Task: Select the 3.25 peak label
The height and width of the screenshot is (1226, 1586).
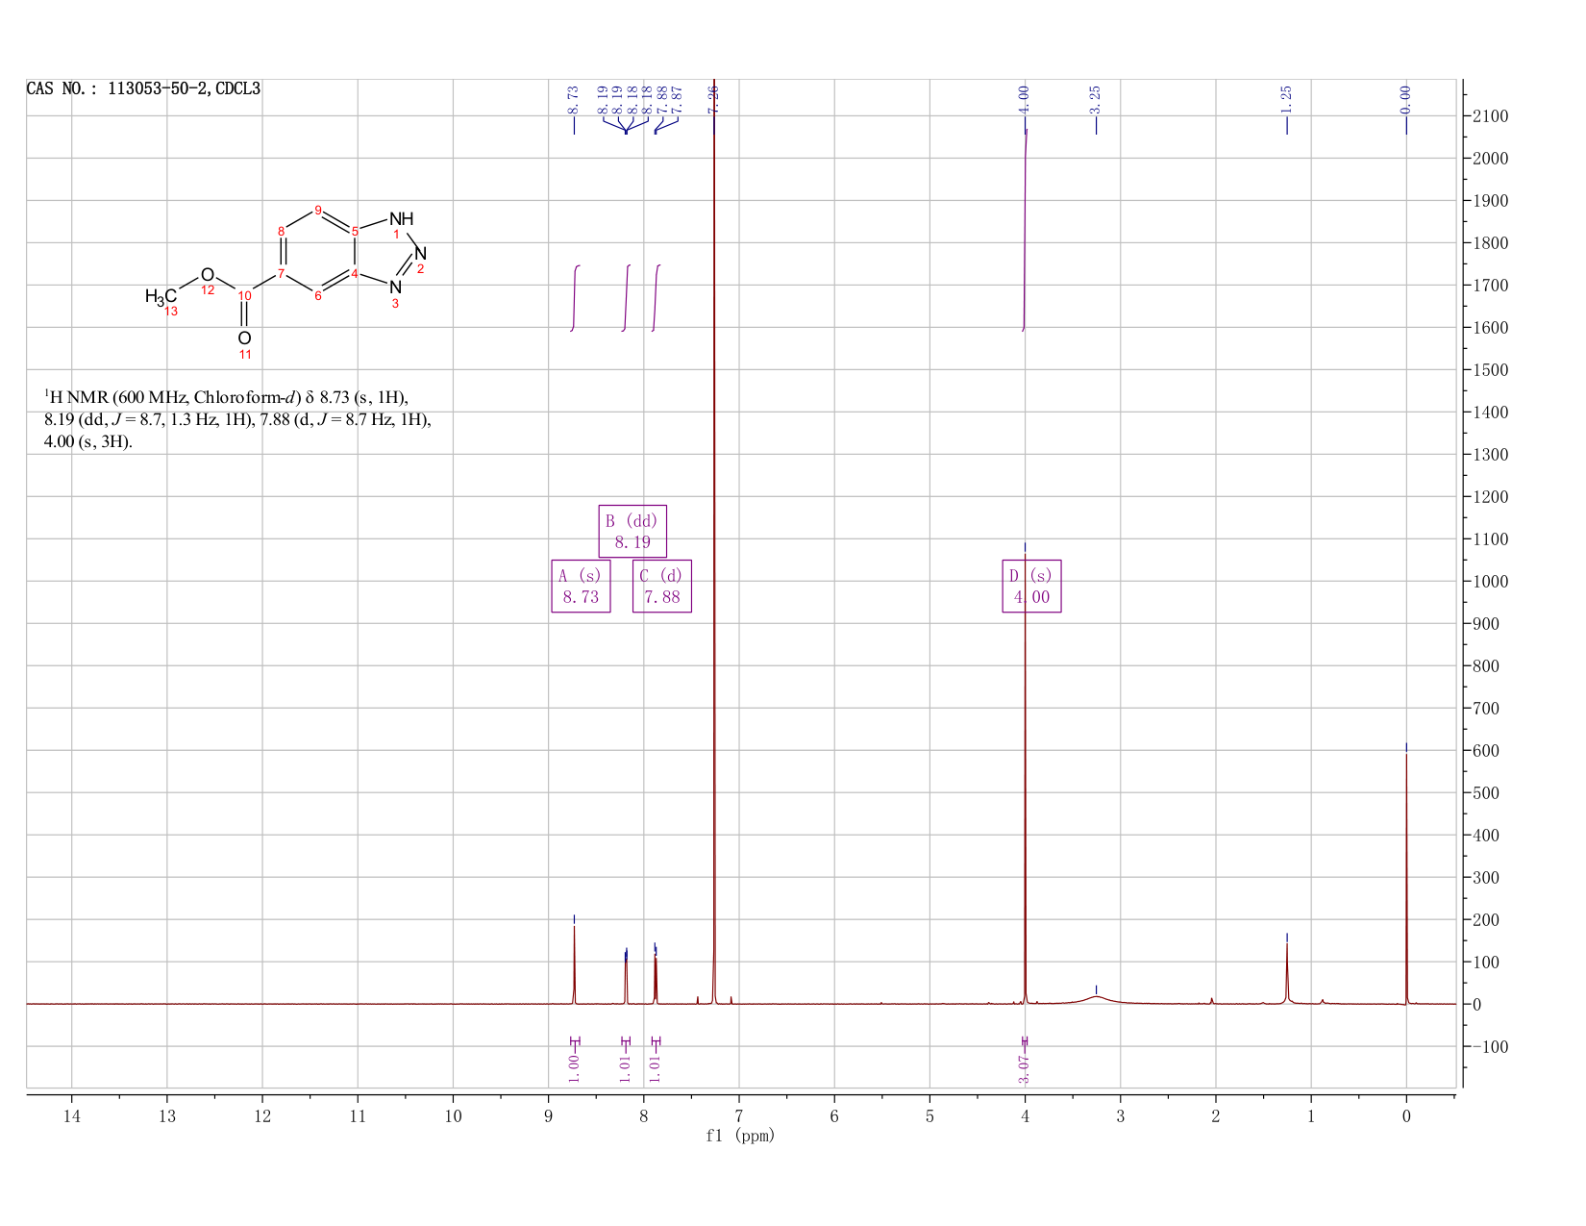Action: pyautogui.click(x=1095, y=100)
